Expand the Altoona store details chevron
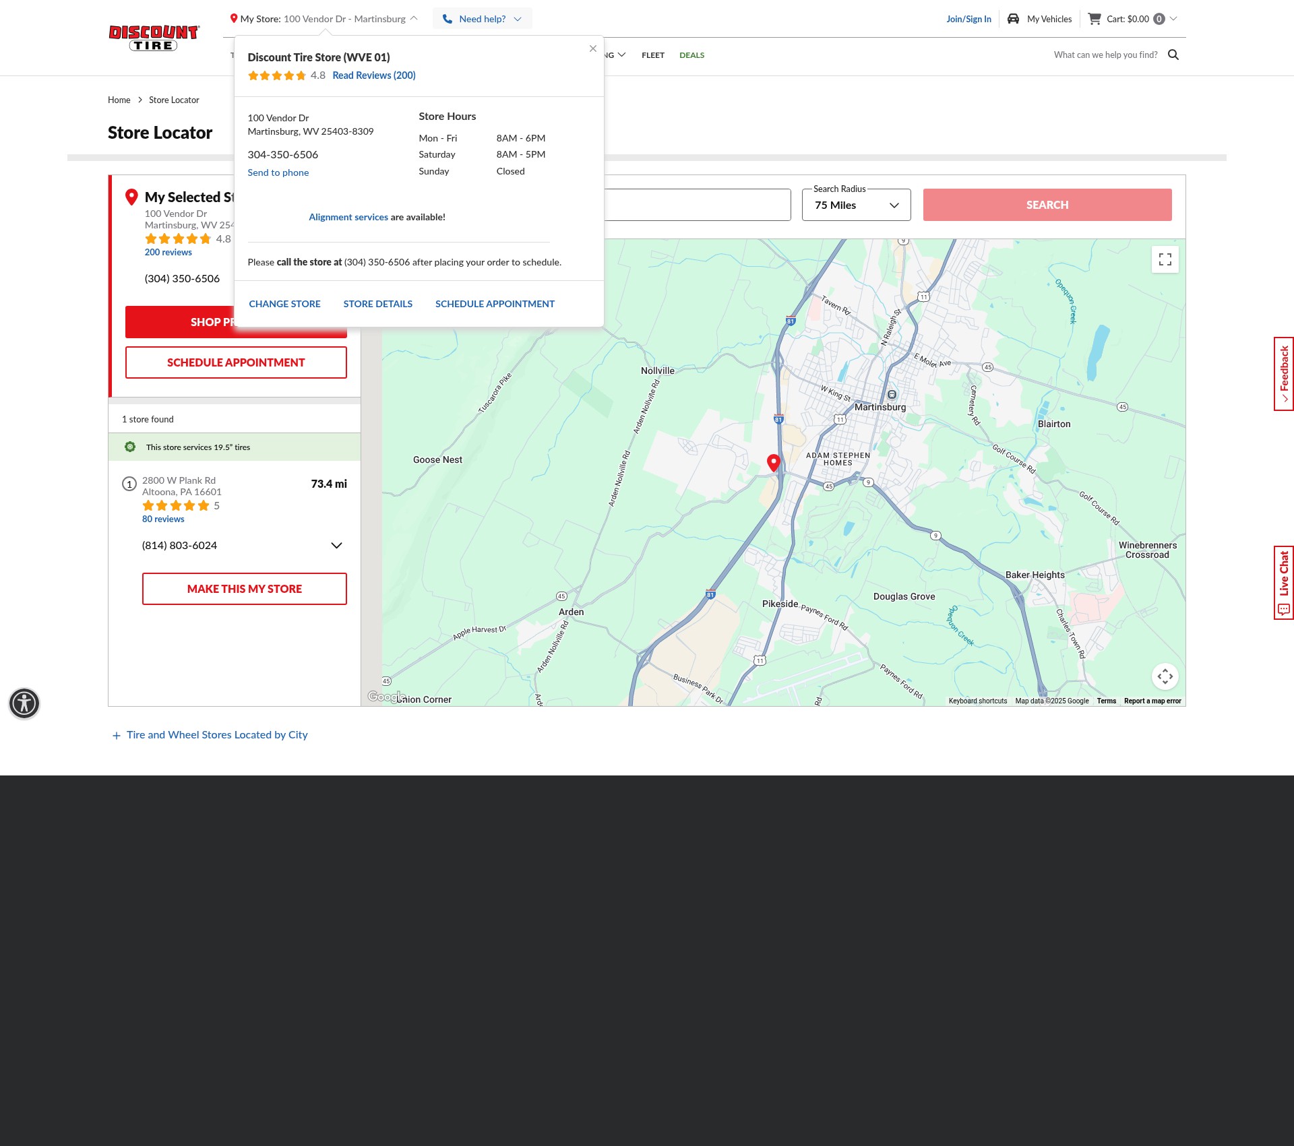The image size is (1294, 1146). (x=336, y=545)
